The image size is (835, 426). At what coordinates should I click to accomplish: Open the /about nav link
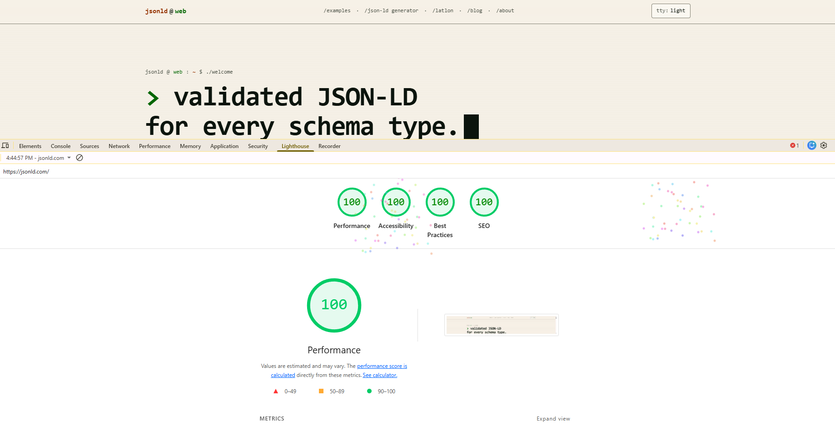pyautogui.click(x=505, y=10)
